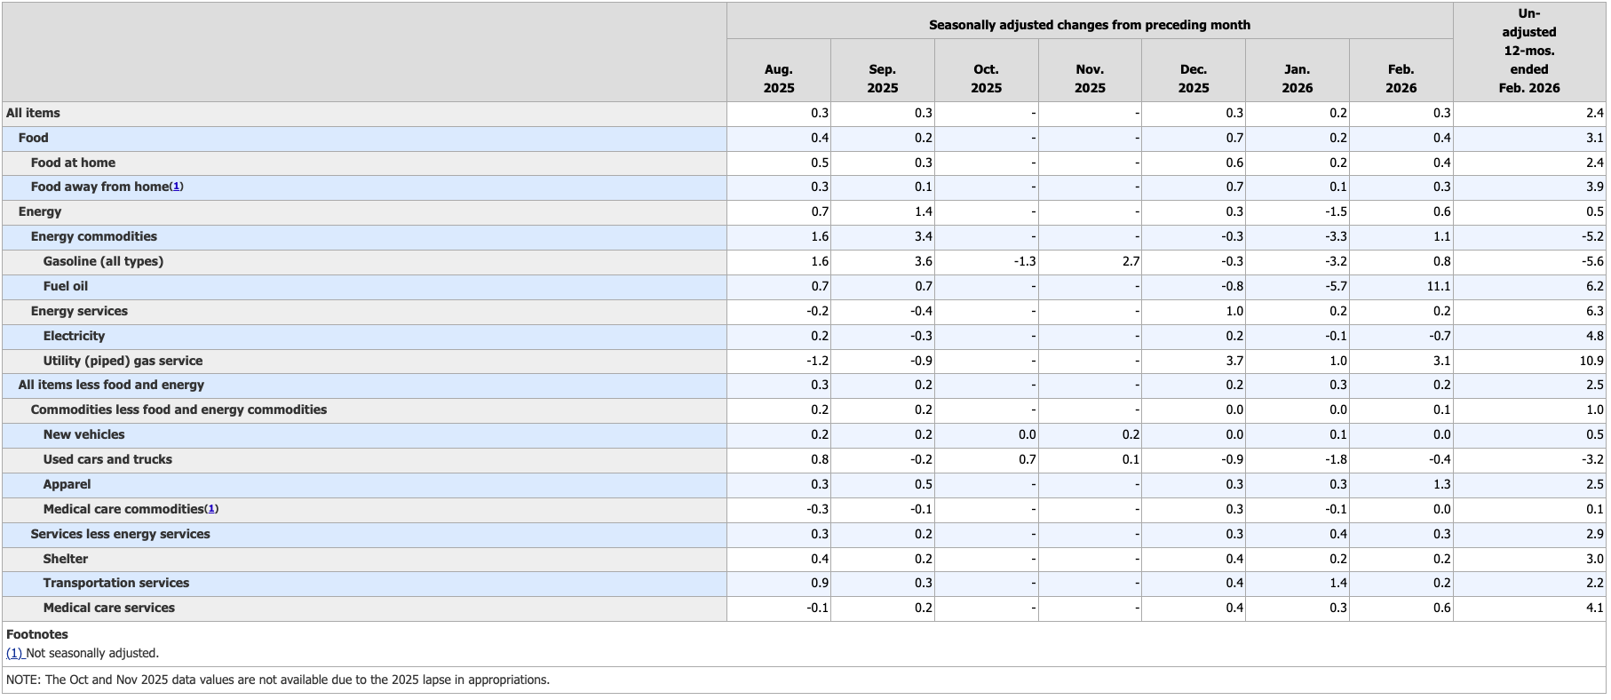Image resolution: width=1611 pixels, height=700 pixels.
Task: Click the Fuel oil row label
Action: point(66,286)
